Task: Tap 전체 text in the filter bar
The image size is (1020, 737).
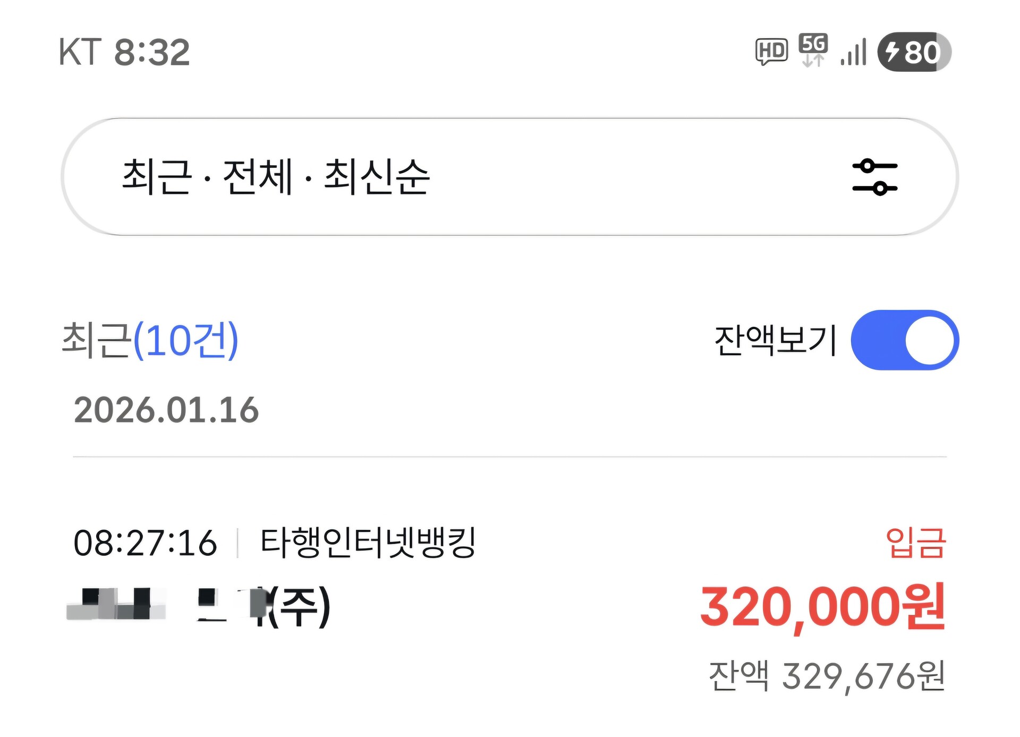Action: [258, 177]
